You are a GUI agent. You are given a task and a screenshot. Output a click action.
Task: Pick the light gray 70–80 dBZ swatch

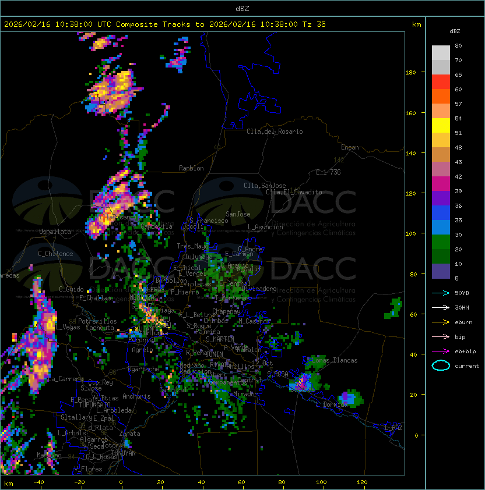pos(441,53)
